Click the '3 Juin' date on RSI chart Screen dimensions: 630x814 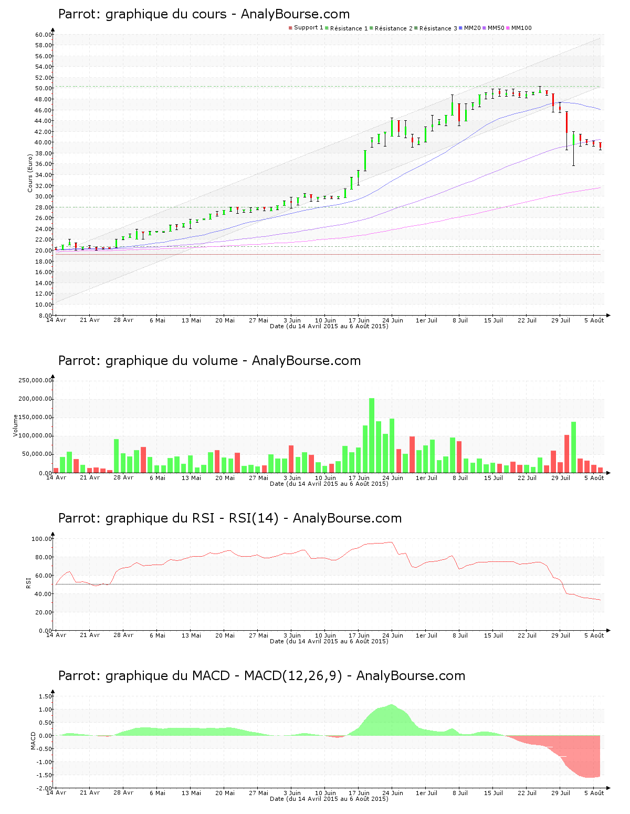pyautogui.click(x=292, y=635)
